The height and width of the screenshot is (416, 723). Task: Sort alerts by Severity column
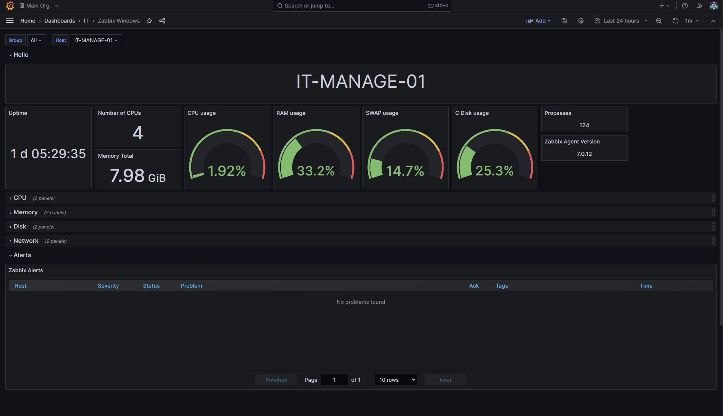click(x=108, y=286)
